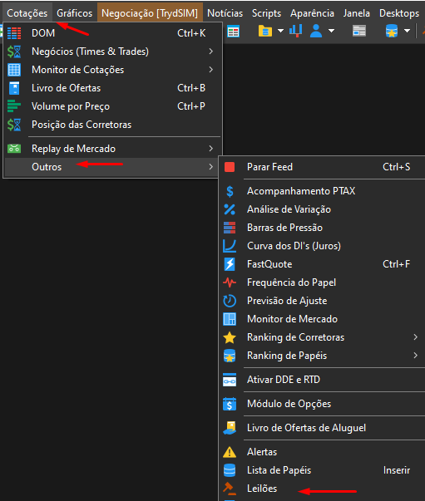Screen dimensions: 425x501
Task: Open DOM from the Cotações menu
Action: (x=112, y=33)
